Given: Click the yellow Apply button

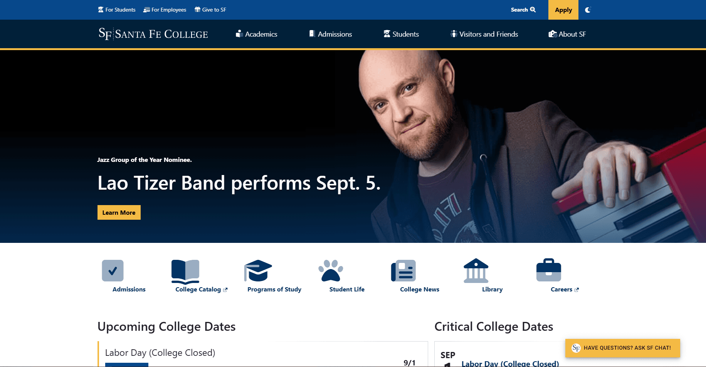Looking at the screenshot, I should click(x=563, y=10).
